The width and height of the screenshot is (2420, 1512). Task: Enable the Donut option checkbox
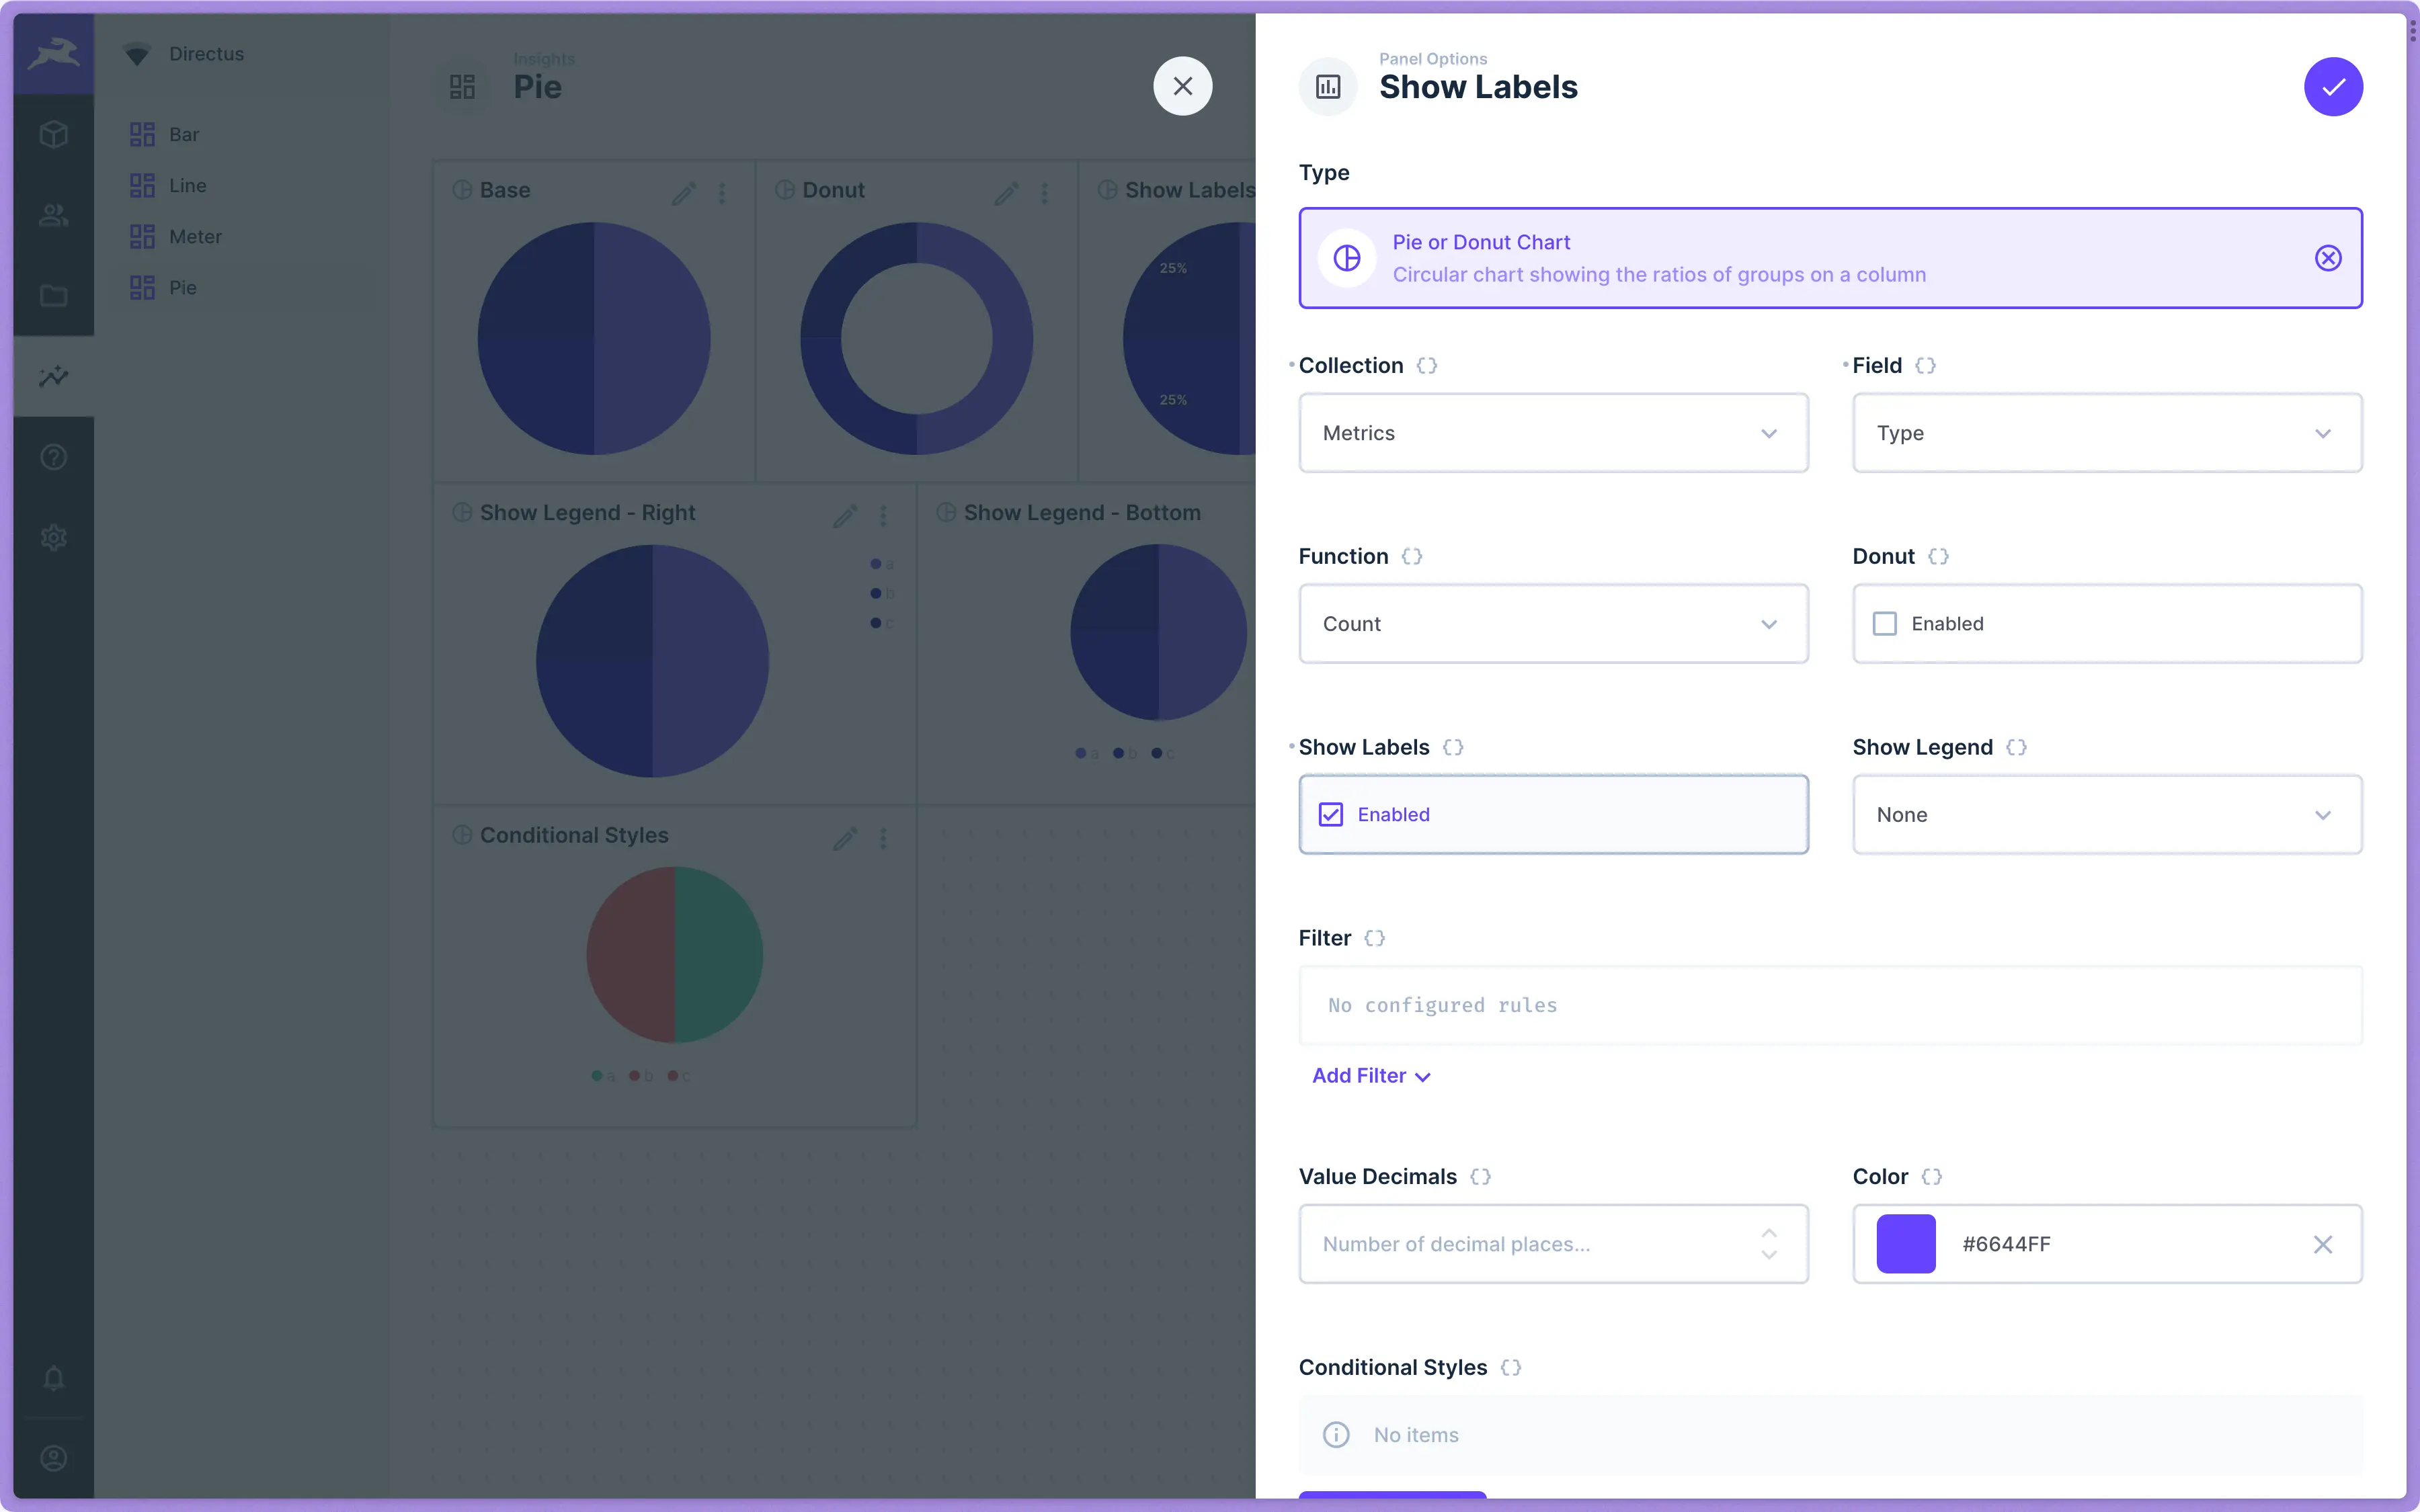(1884, 623)
